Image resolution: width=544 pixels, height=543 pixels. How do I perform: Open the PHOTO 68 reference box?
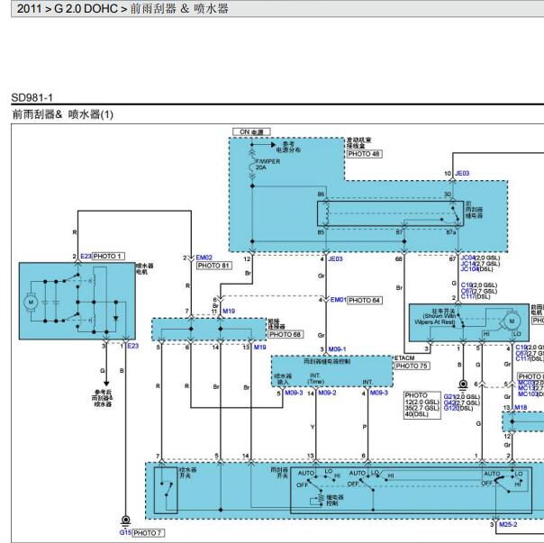tap(286, 334)
